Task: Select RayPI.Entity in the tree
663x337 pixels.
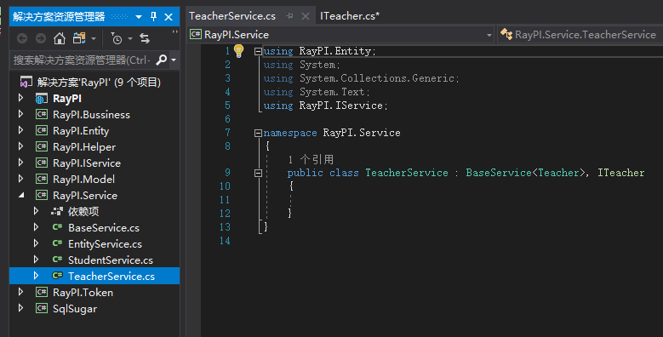Action: point(81,131)
